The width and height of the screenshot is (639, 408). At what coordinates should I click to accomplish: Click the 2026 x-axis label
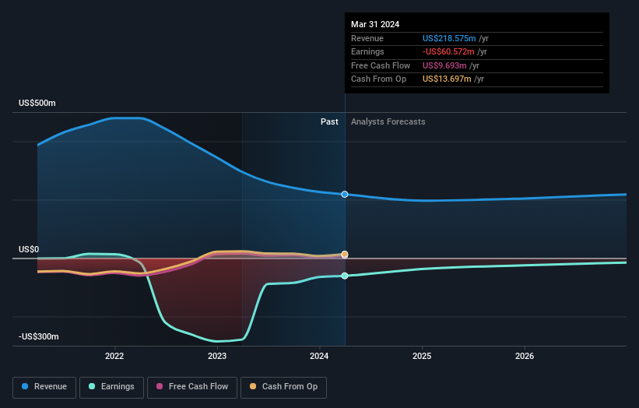(x=525, y=356)
